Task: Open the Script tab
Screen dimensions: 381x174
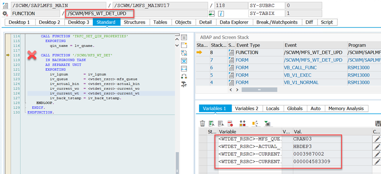Action: tap(327, 22)
